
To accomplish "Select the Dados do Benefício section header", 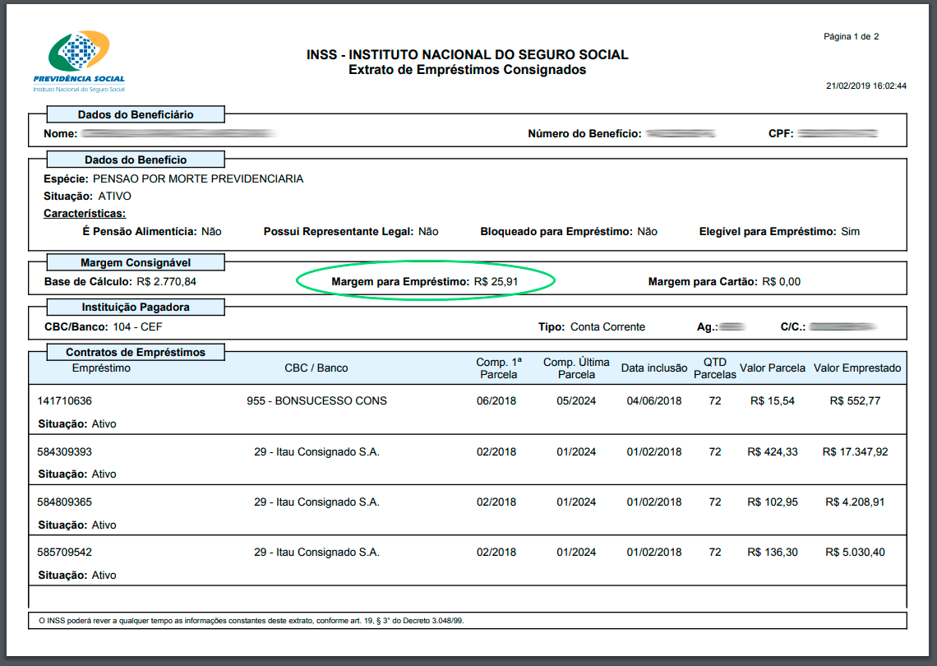I will (136, 160).
